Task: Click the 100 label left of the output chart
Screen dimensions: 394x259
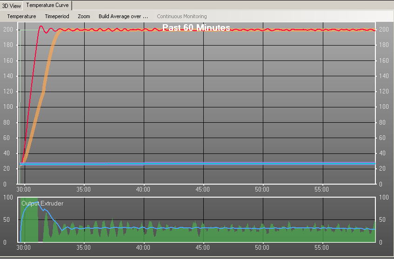Action: coord(7,198)
